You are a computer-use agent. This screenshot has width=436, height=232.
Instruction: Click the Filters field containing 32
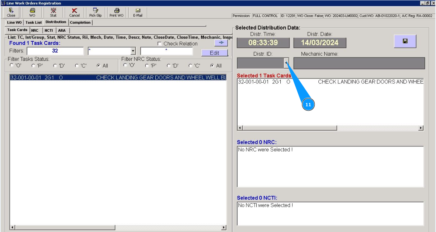point(55,51)
